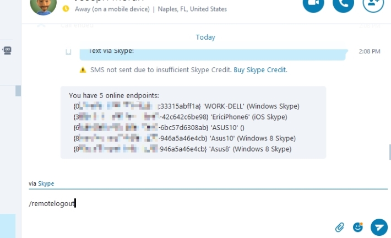Click the sidebar scrollbar thumb at left

18,91
